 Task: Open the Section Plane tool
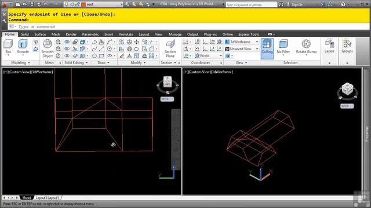[170, 49]
